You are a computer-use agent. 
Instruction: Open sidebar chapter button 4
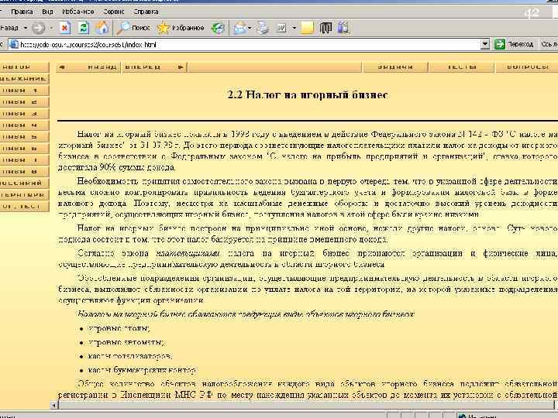[x=24, y=125]
